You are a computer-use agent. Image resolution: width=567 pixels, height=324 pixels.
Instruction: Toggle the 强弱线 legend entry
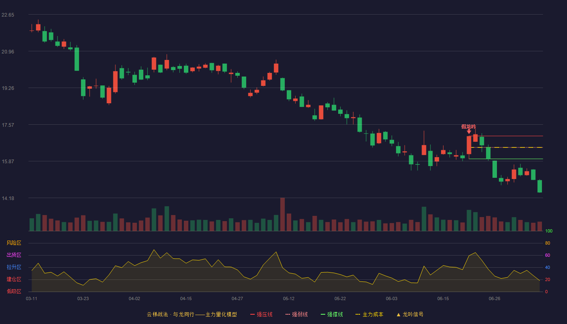coord(296,314)
